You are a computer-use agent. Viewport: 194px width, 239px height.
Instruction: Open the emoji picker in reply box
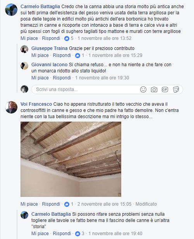[x=143, y=89]
